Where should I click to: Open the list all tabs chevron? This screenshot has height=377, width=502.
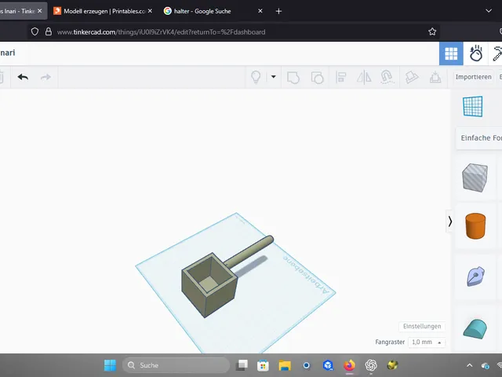[489, 11]
